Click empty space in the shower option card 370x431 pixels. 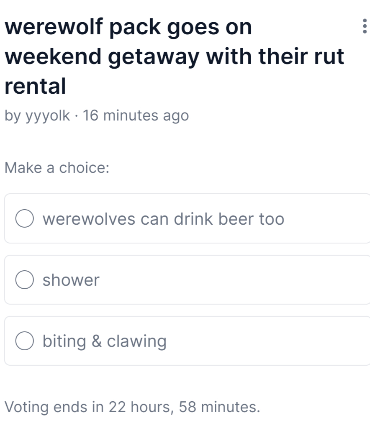(x=234, y=280)
